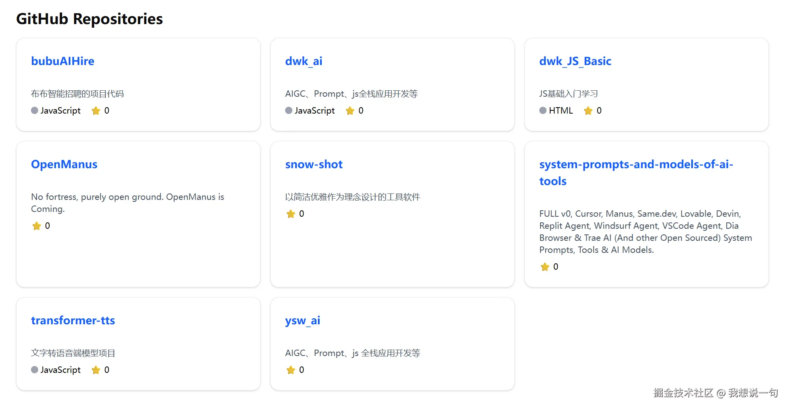Click the star icon on dwk_JS_Basic card

[588, 111]
